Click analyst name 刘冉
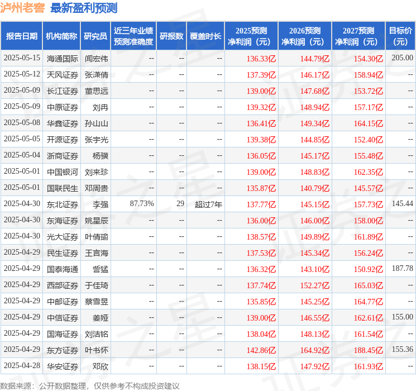 [101, 107]
